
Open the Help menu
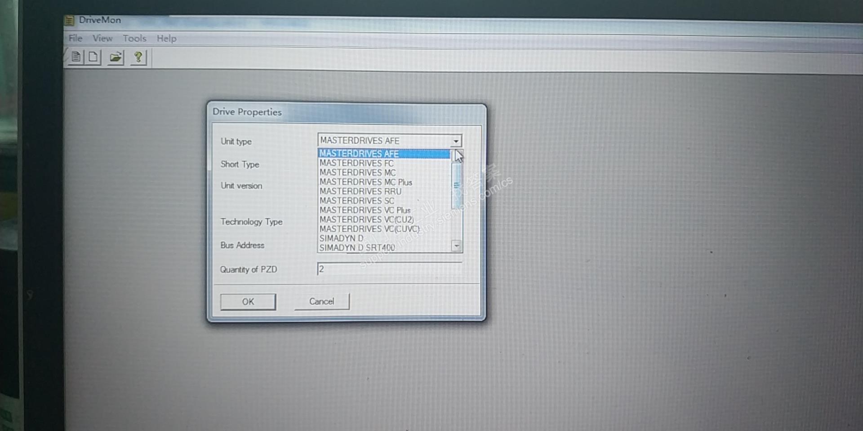tap(166, 39)
